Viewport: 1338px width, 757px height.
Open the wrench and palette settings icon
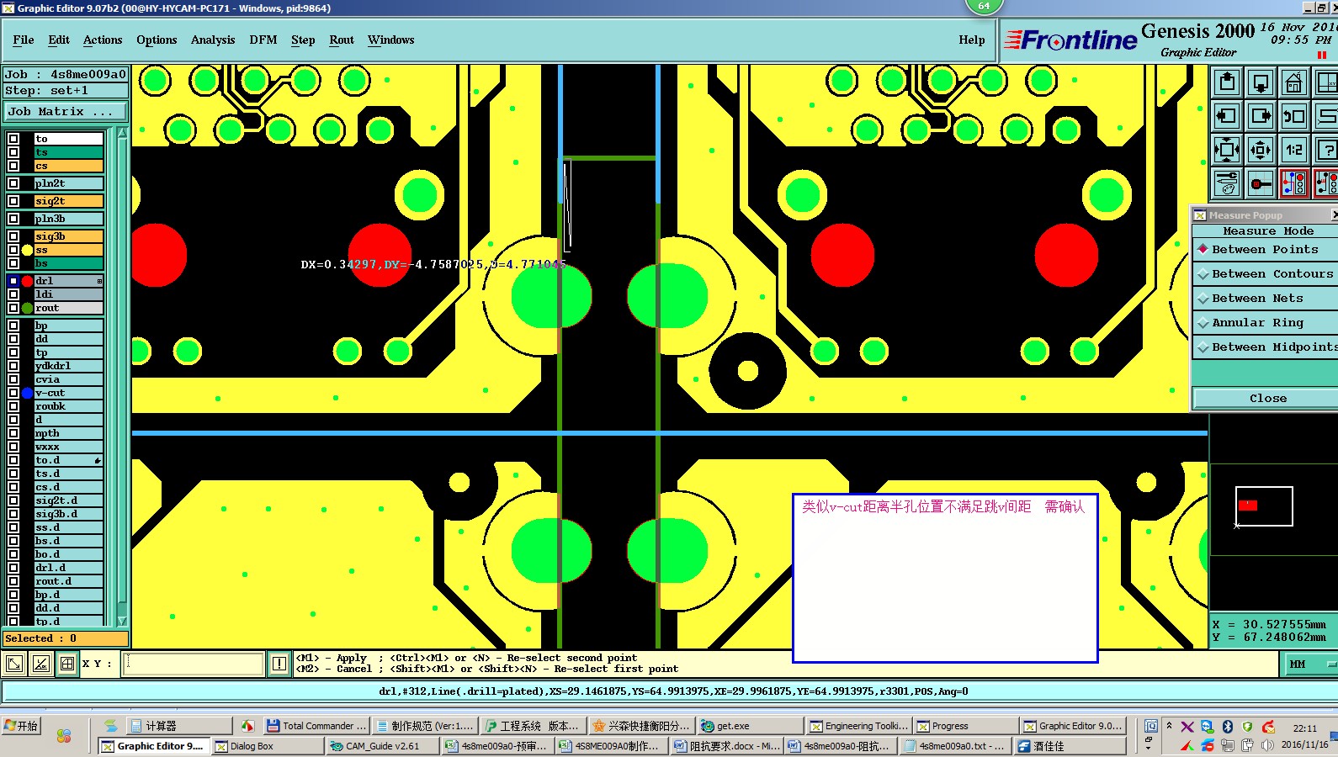(x=1227, y=183)
